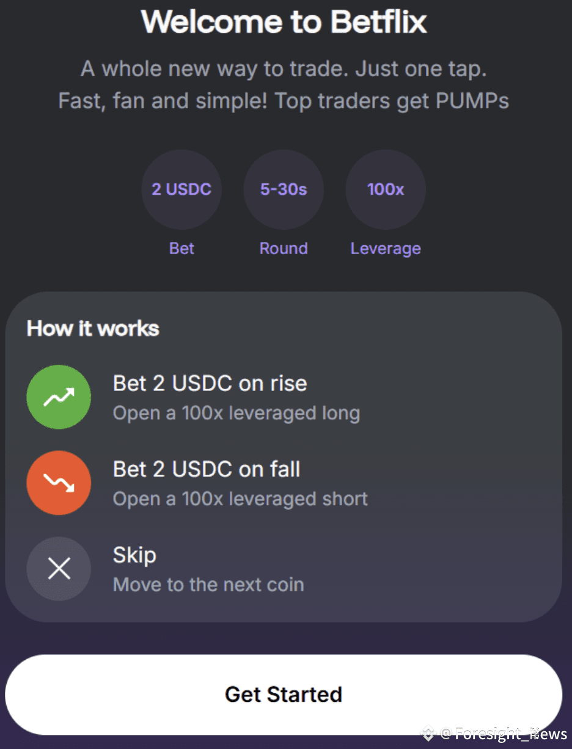Click the Skip row title
Image resolution: width=572 pixels, height=749 pixels.
[x=134, y=556]
